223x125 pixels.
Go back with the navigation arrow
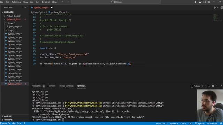63,2
